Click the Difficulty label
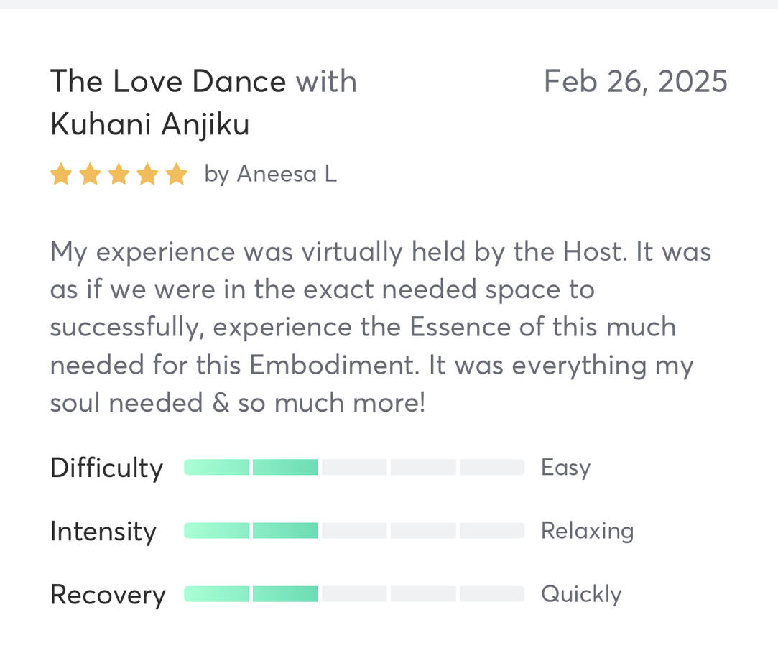778x648 pixels. (x=106, y=468)
